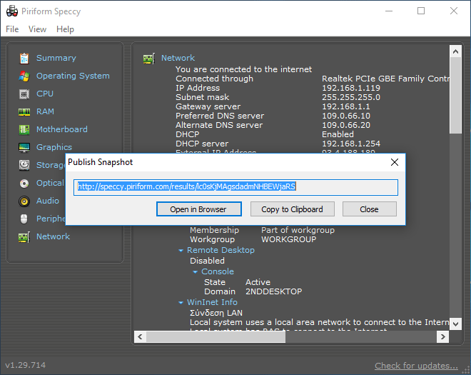
Task: Open the Summary section
Action: (x=56, y=58)
